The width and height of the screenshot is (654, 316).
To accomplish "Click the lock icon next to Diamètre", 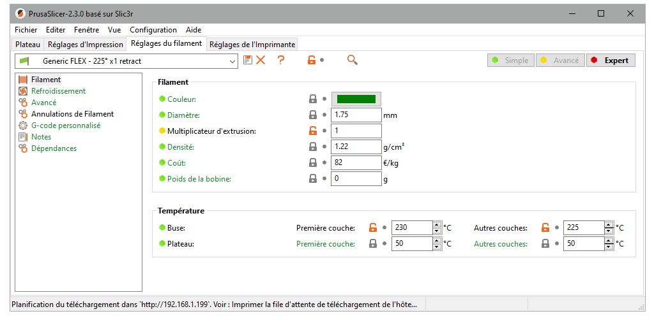I will pos(313,115).
